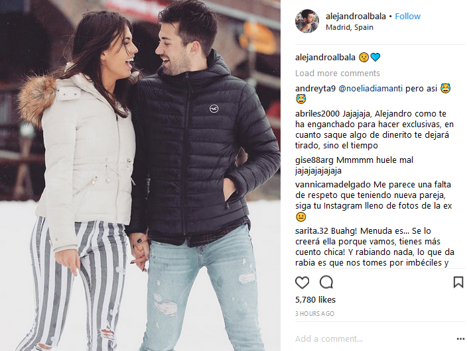The width and height of the screenshot is (467, 351).
Task: Focus the Add a comment field
Action: (x=373, y=339)
